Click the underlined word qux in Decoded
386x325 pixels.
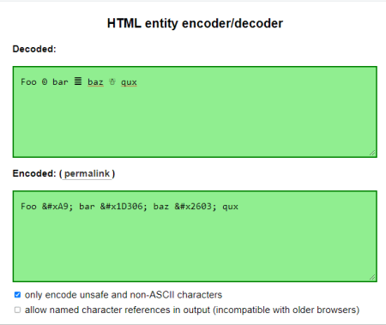129,82
